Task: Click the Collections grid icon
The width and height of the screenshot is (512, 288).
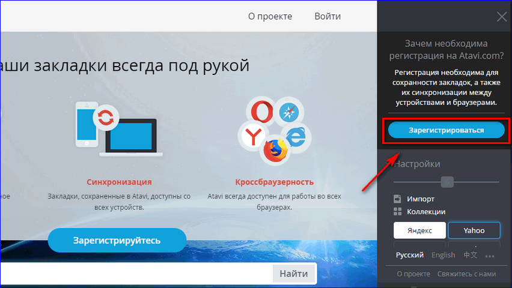Action: pyautogui.click(x=397, y=212)
